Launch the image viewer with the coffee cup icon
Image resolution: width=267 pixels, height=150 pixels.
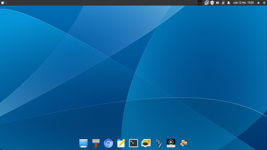tap(146, 143)
